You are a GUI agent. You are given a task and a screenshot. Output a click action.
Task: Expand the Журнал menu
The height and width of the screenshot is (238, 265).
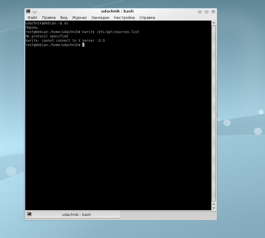(79, 18)
